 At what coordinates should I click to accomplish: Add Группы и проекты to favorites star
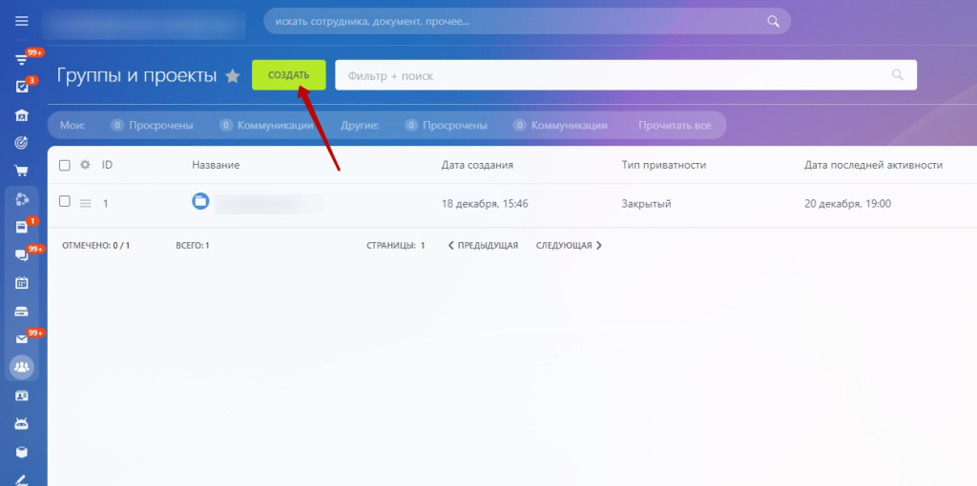tap(232, 76)
